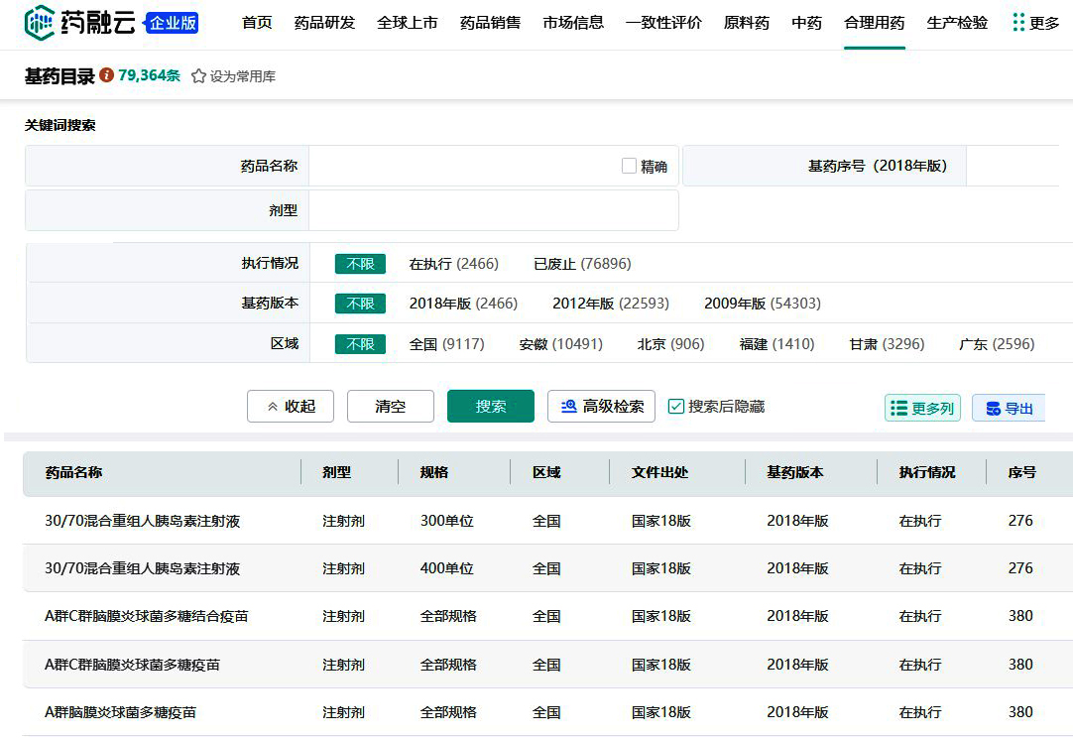The image size is (1073, 738).
Task: Select 在执行 (2466) filter option
Action: pyautogui.click(x=453, y=264)
